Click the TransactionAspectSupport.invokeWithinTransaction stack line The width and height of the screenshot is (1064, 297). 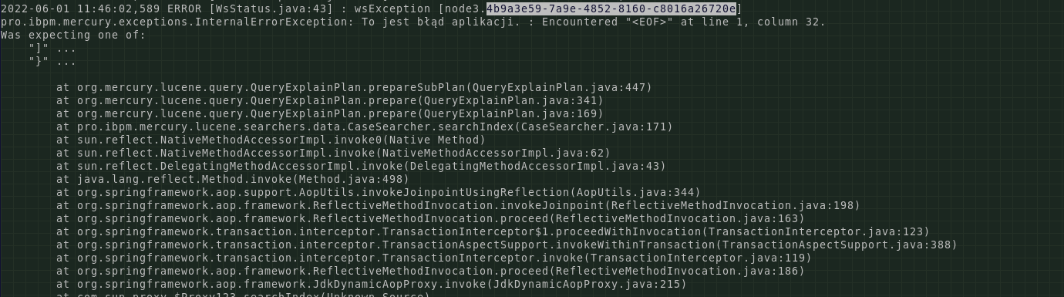[x=507, y=245]
